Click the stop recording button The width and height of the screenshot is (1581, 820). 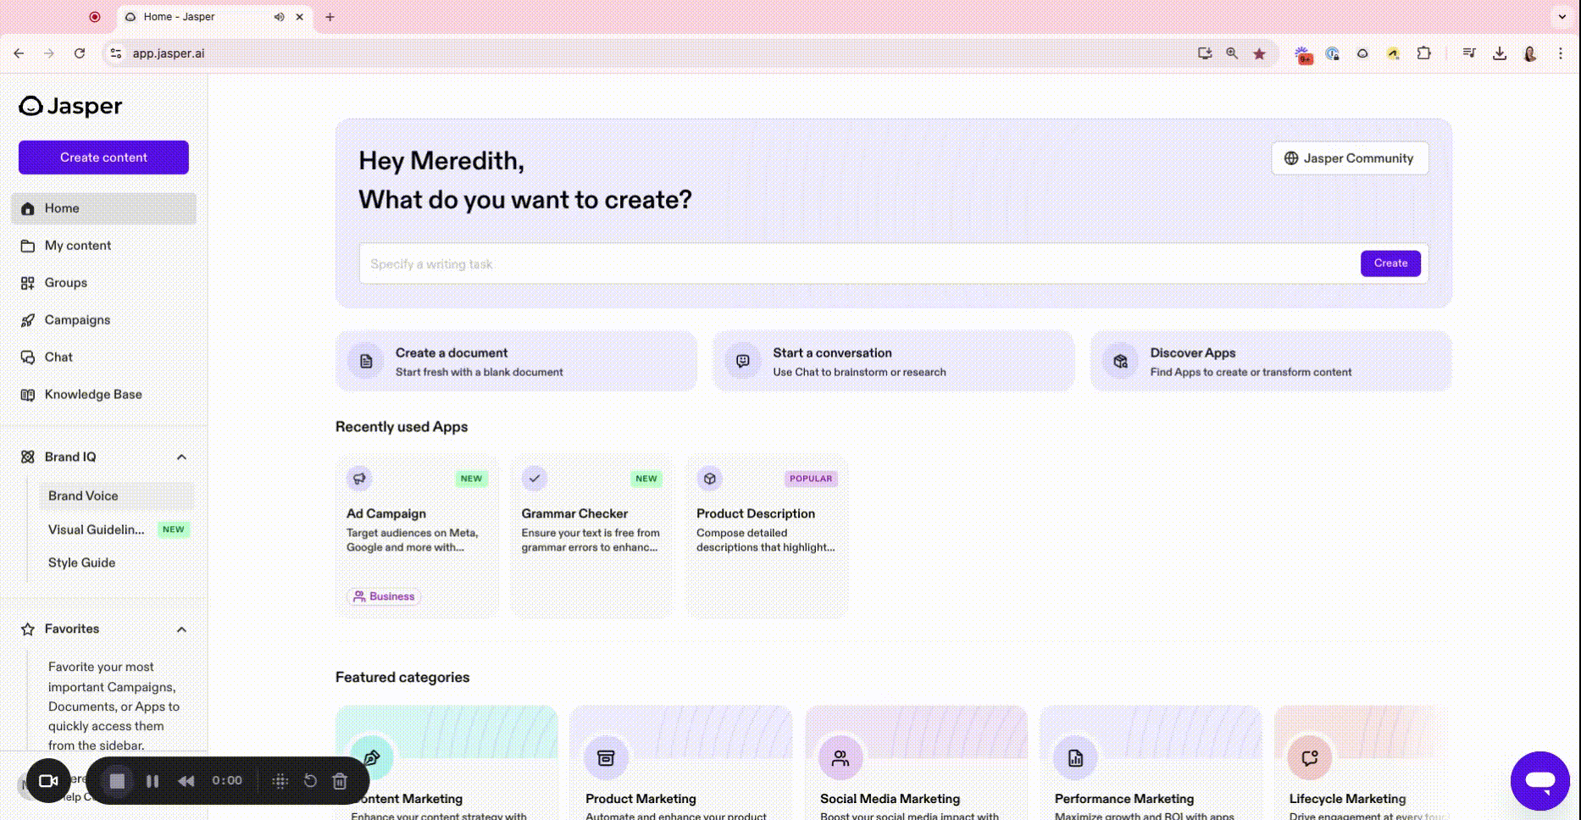click(117, 781)
